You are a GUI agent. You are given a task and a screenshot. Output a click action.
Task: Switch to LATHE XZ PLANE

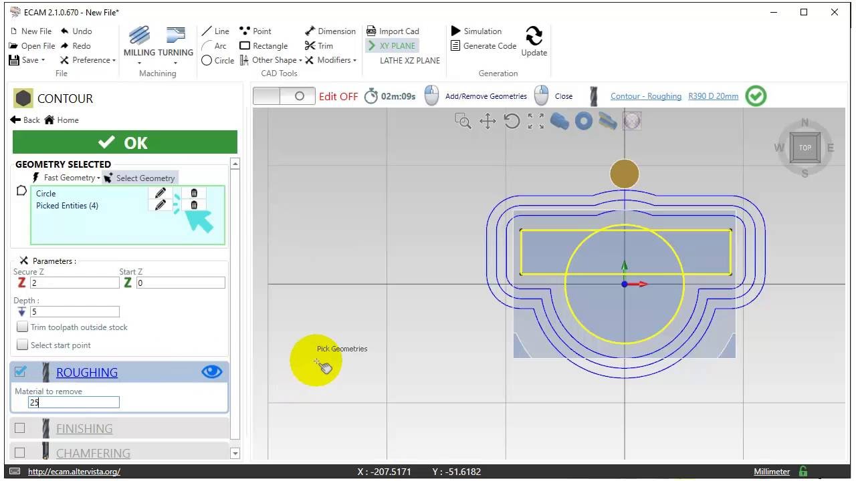410,60
